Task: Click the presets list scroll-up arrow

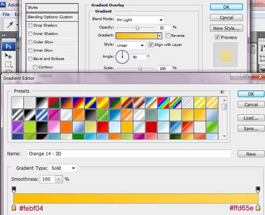Action: tap(224, 100)
